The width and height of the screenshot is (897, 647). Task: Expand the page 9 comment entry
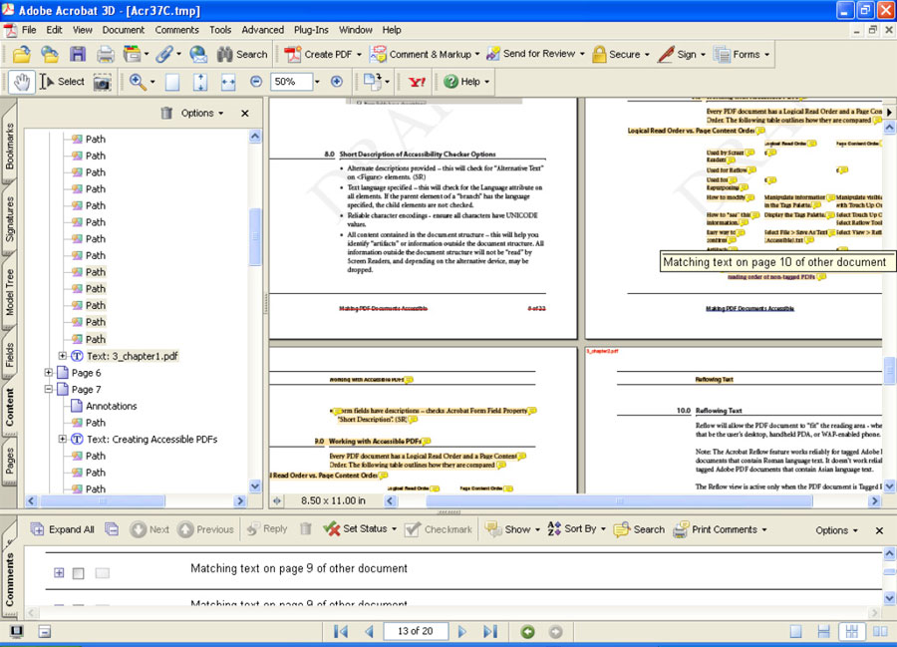click(x=59, y=572)
